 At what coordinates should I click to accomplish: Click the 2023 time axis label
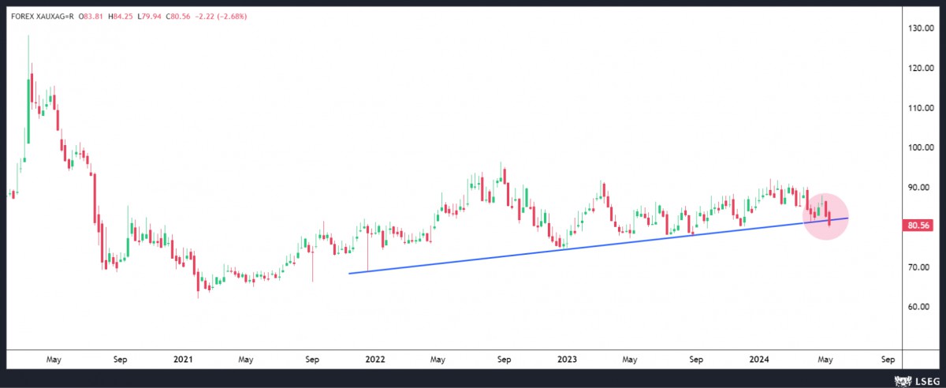point(567,360)
